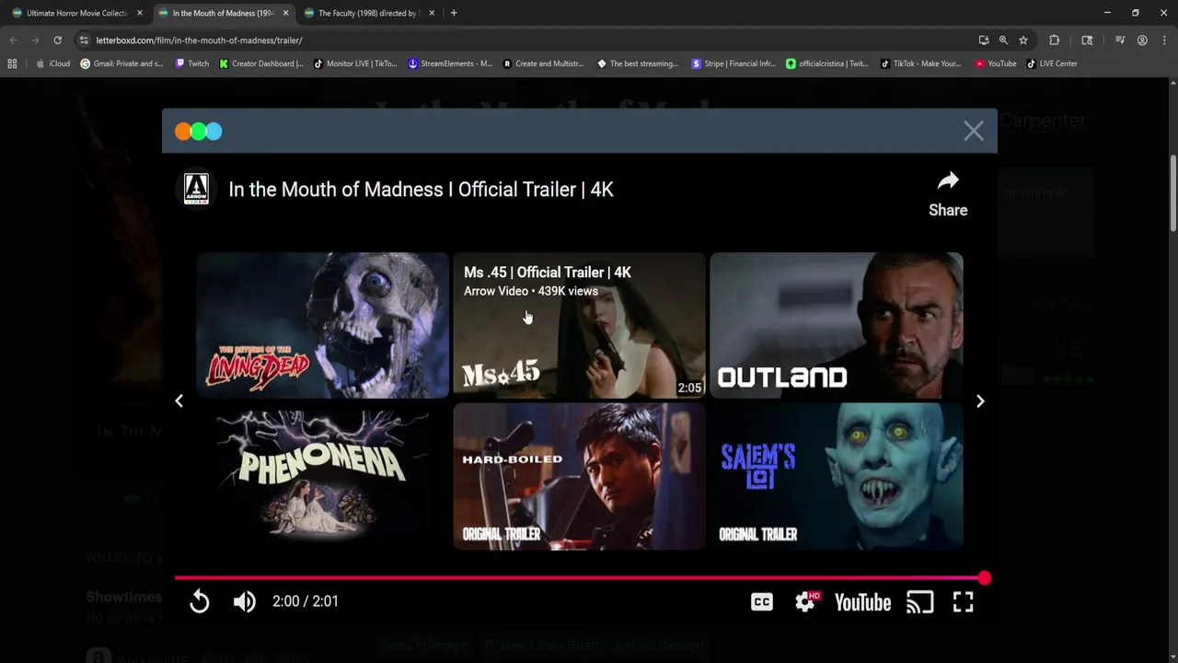The image size is (1178, 663).
Task: Close Ultimate Horror Movie Collection tab
Action: coord(140,13)
